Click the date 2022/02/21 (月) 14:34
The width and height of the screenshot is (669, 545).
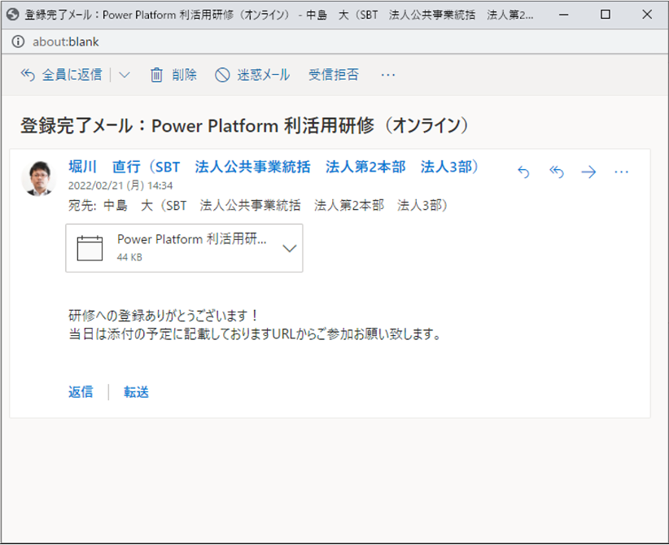tap(120, 185)
